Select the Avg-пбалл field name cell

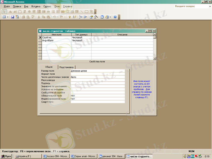[x=56, y=41]
